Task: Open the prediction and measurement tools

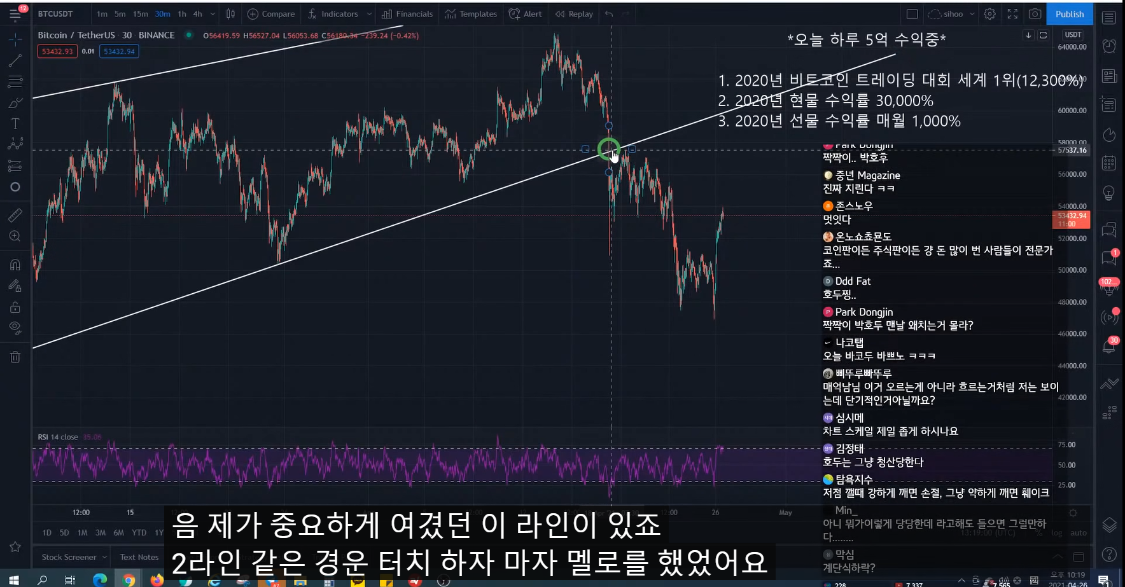Action: click(x=15, y=166)
